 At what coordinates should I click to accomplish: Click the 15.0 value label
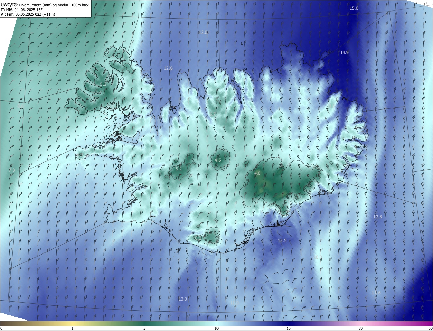354,8
